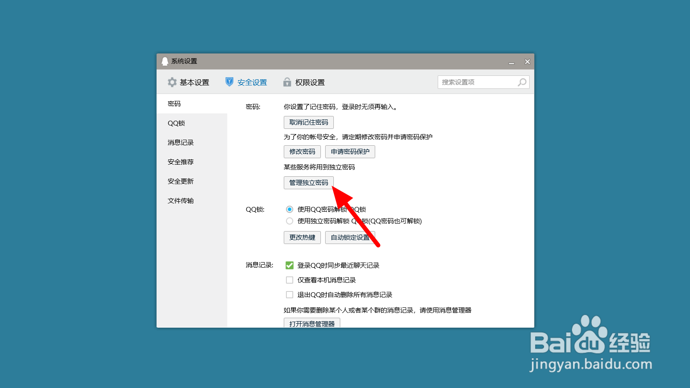Focus the 搜索设置项 search field
Viewport: 690px width, 388px height.
tap(483, 82)
